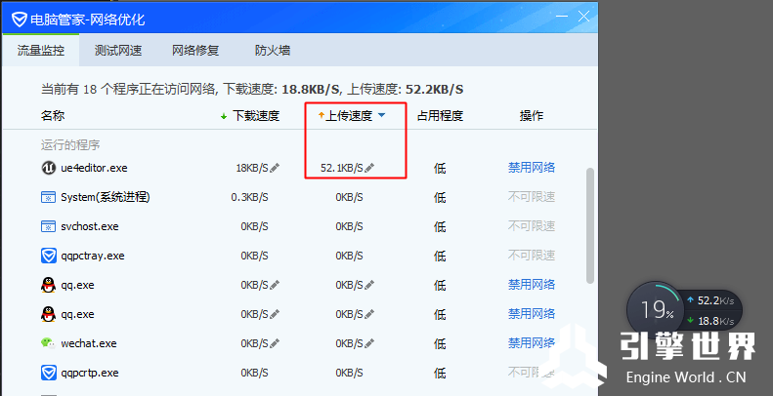Viewport: 773px width, 396px height.
Task: Click the 运行的程序 group label
Action: click(x=70, y=145)
